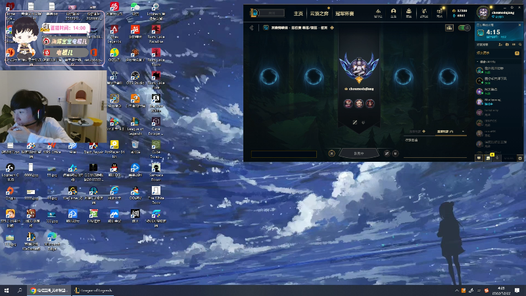Click the edit icon beside queue button
526x296 pixels.
coord(387,153)
